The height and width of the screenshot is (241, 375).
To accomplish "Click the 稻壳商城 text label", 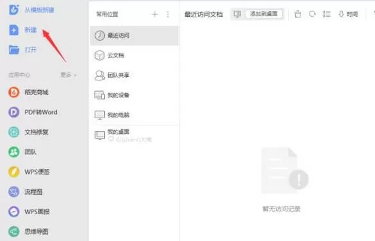I will [x=37, y=92].
